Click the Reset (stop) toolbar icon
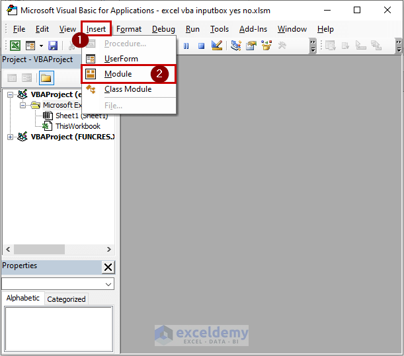This screenshot has height=356, width=404. [201, 46]
